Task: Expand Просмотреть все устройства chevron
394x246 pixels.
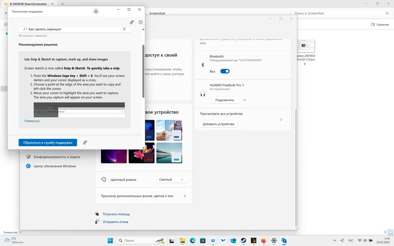Action: click(281, 119)
